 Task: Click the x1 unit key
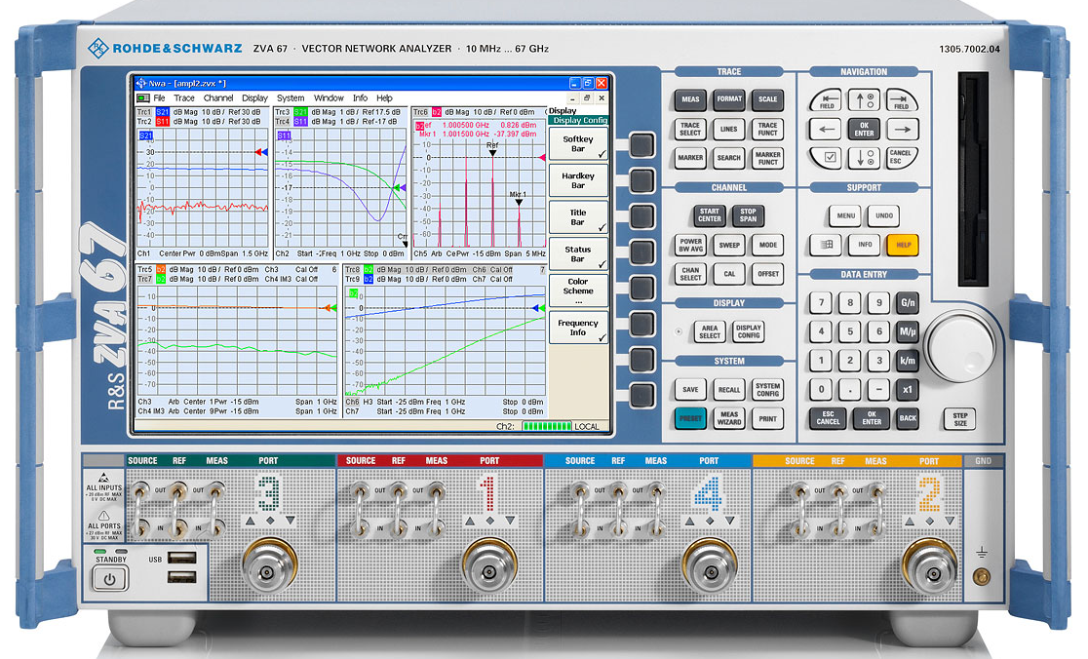pos(907,390)
